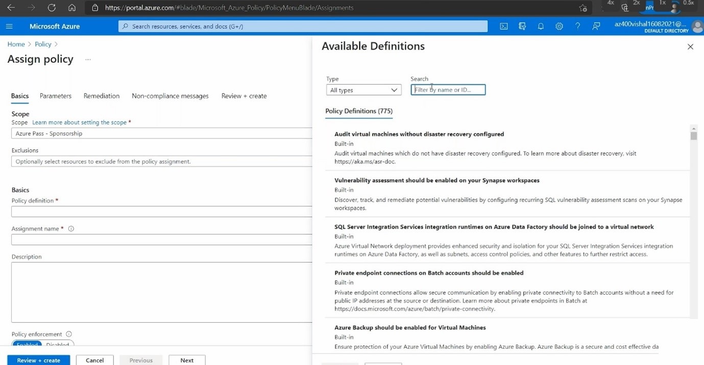
Task: Go to Non-compliance messages tab
Action: pyautogui.click(x=170, y=96)
